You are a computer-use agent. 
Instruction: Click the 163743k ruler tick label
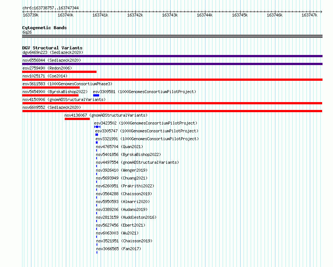[170, 15]
